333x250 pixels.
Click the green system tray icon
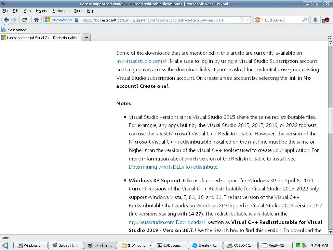pyautogui.click(x=298, y=245)
